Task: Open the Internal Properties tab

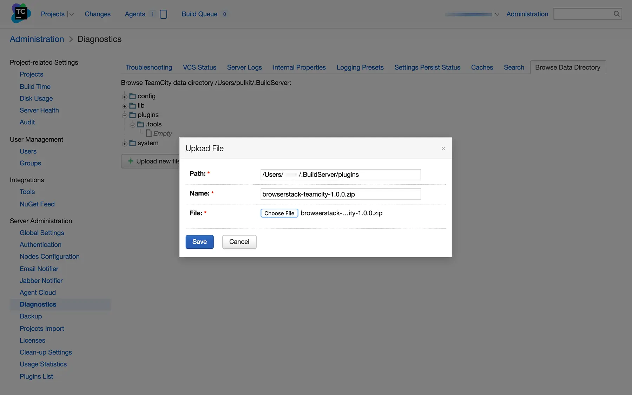Action: pyautogui.click(x=299, y=67)
